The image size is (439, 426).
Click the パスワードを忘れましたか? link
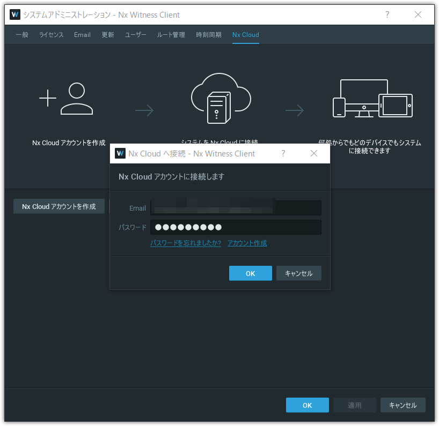[186, 243]
